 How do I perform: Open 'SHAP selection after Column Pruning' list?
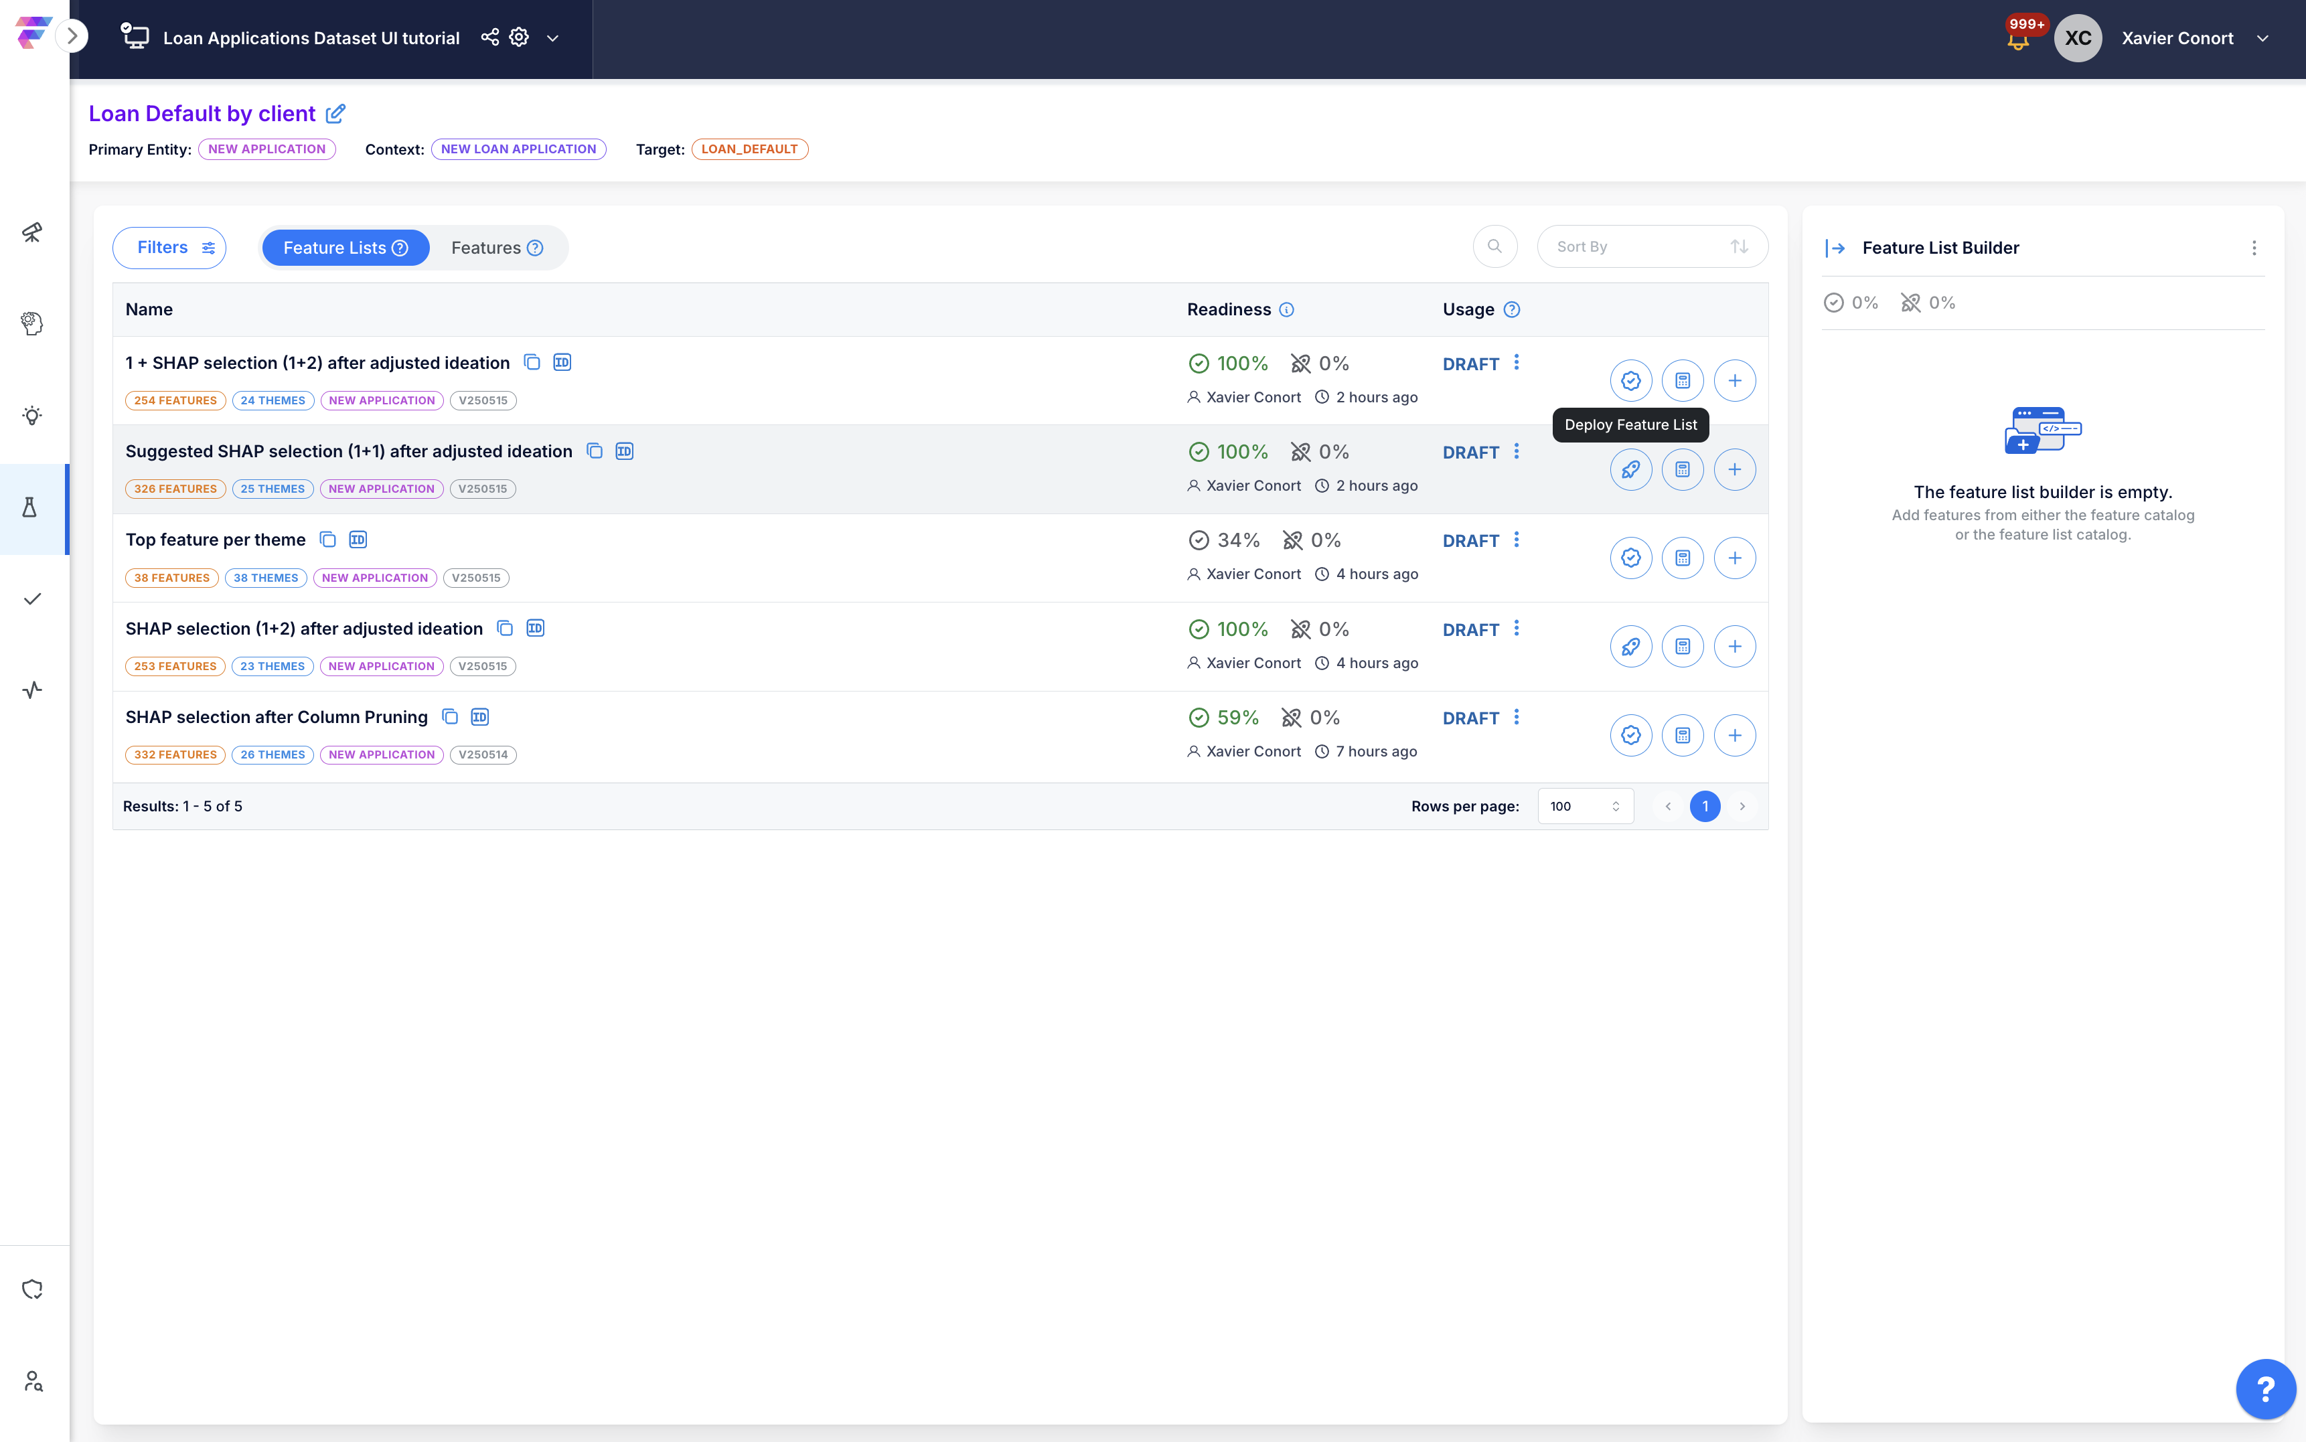tap(277, 717)
